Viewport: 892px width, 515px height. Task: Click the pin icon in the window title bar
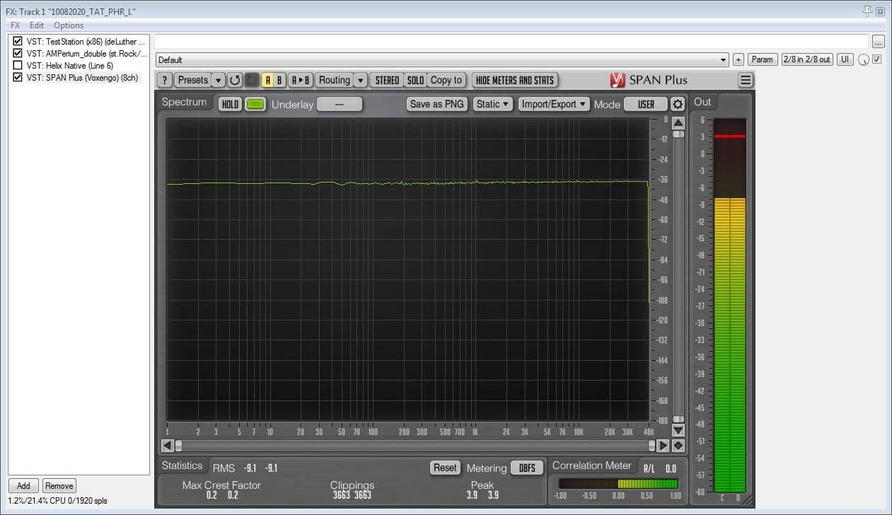point(868,11)
